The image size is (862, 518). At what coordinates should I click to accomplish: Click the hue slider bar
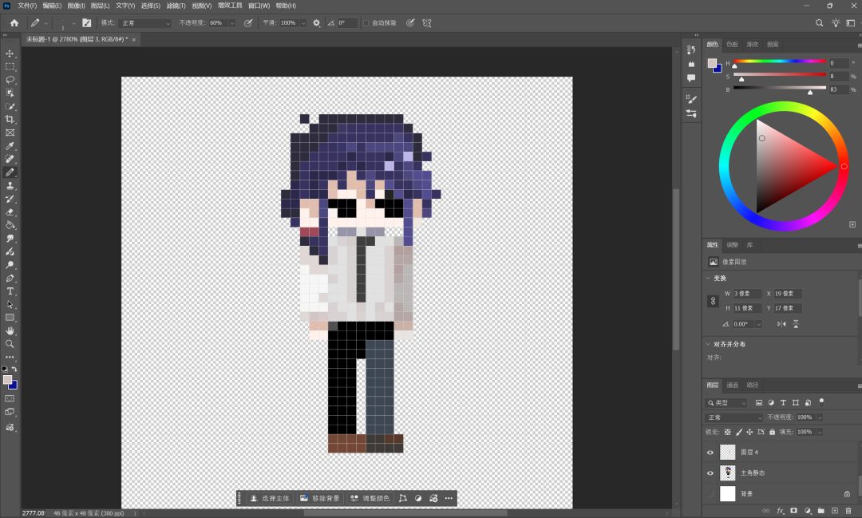780,61
